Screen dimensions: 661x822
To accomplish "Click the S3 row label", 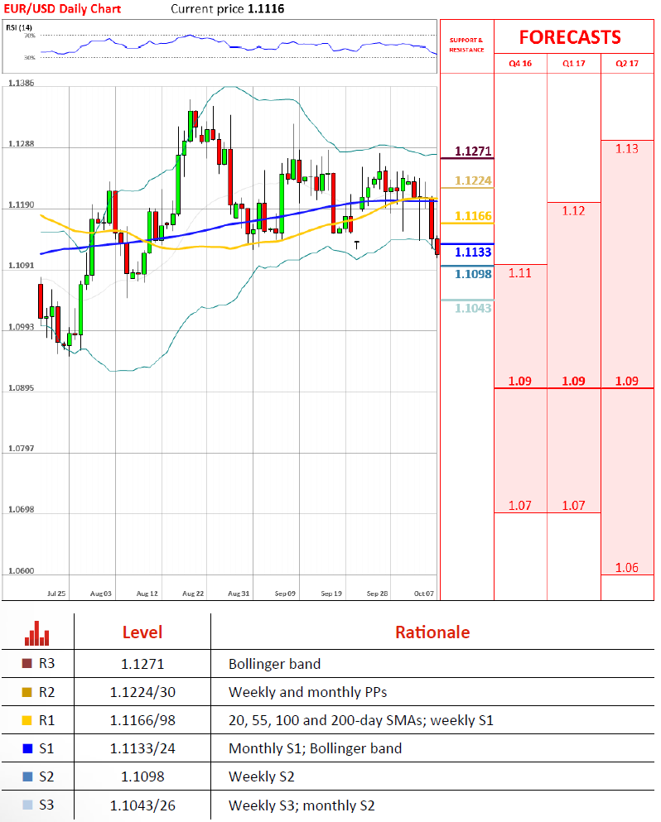I will (46, 805).
